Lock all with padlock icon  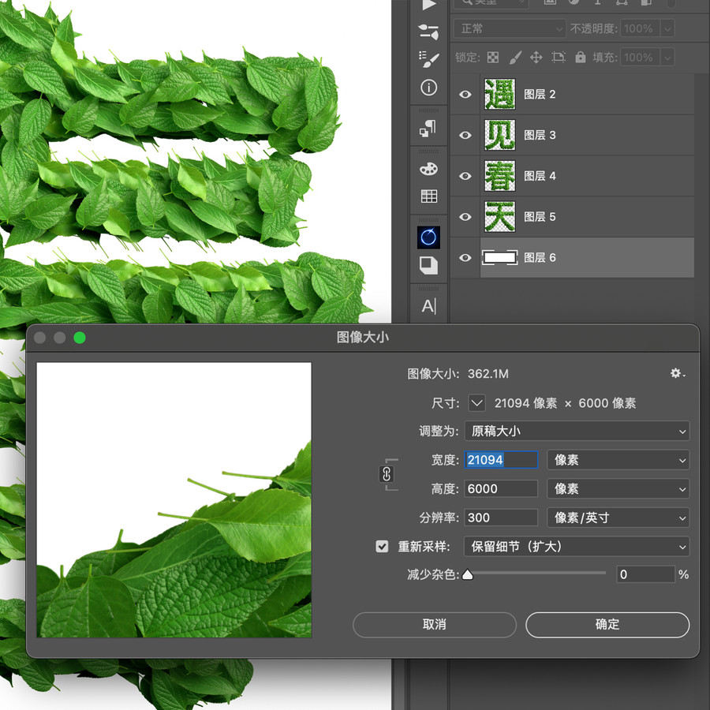click(581, 57)
